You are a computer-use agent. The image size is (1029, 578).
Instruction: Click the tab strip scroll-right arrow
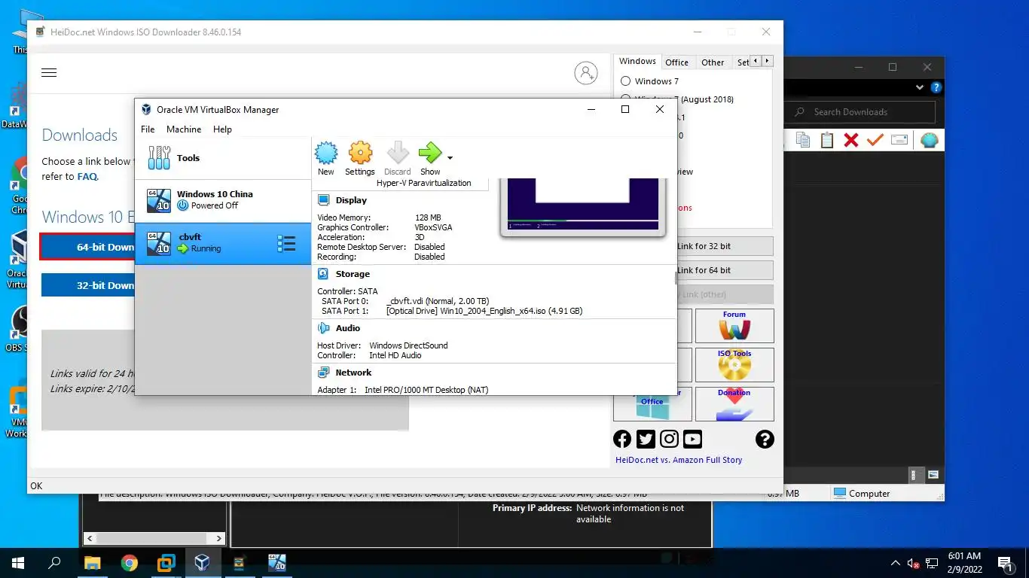pyautogui.click(x=768, y=61)
